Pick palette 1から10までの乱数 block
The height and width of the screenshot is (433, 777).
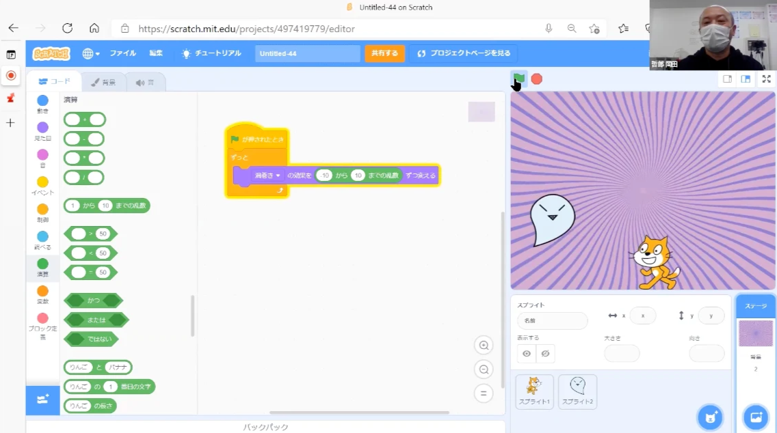[x=107, y=206]
